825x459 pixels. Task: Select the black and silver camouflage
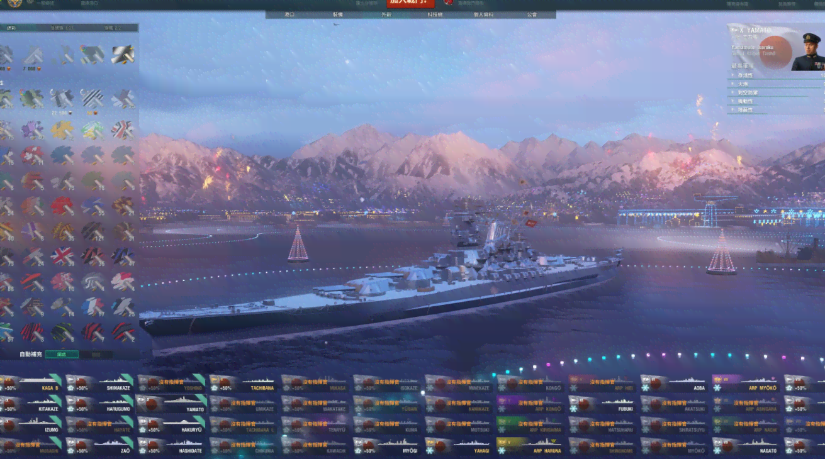(x=123, y=54)
